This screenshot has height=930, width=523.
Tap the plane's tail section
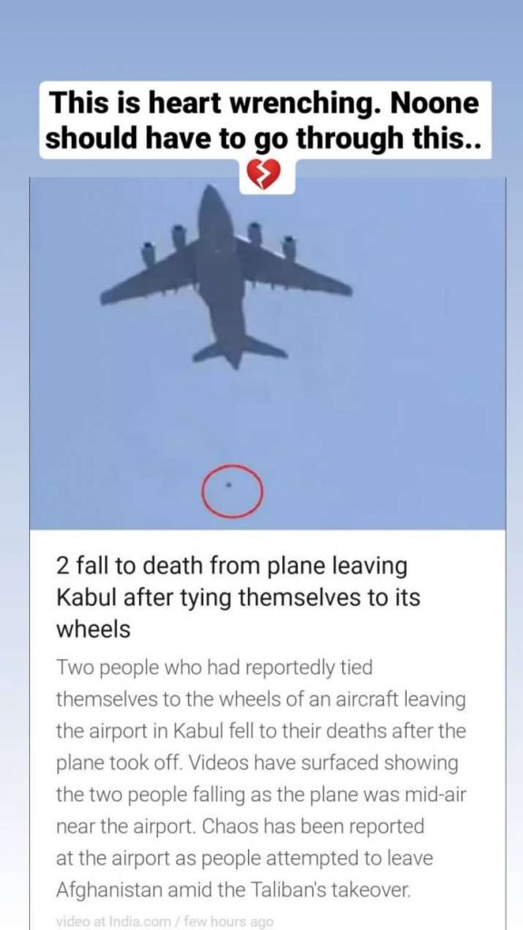[237, 350]
